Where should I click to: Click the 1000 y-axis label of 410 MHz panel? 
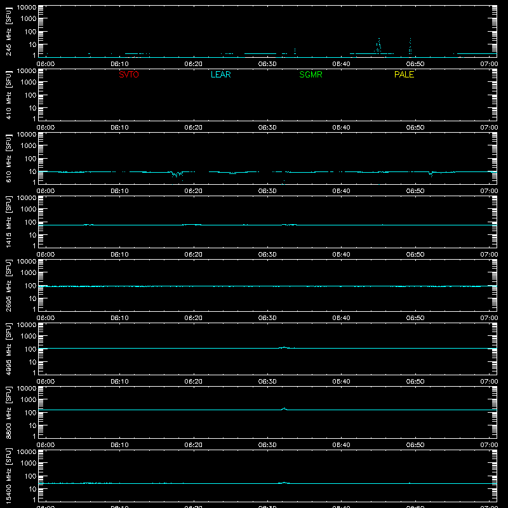pyautogui.click(x=29, y=83)
